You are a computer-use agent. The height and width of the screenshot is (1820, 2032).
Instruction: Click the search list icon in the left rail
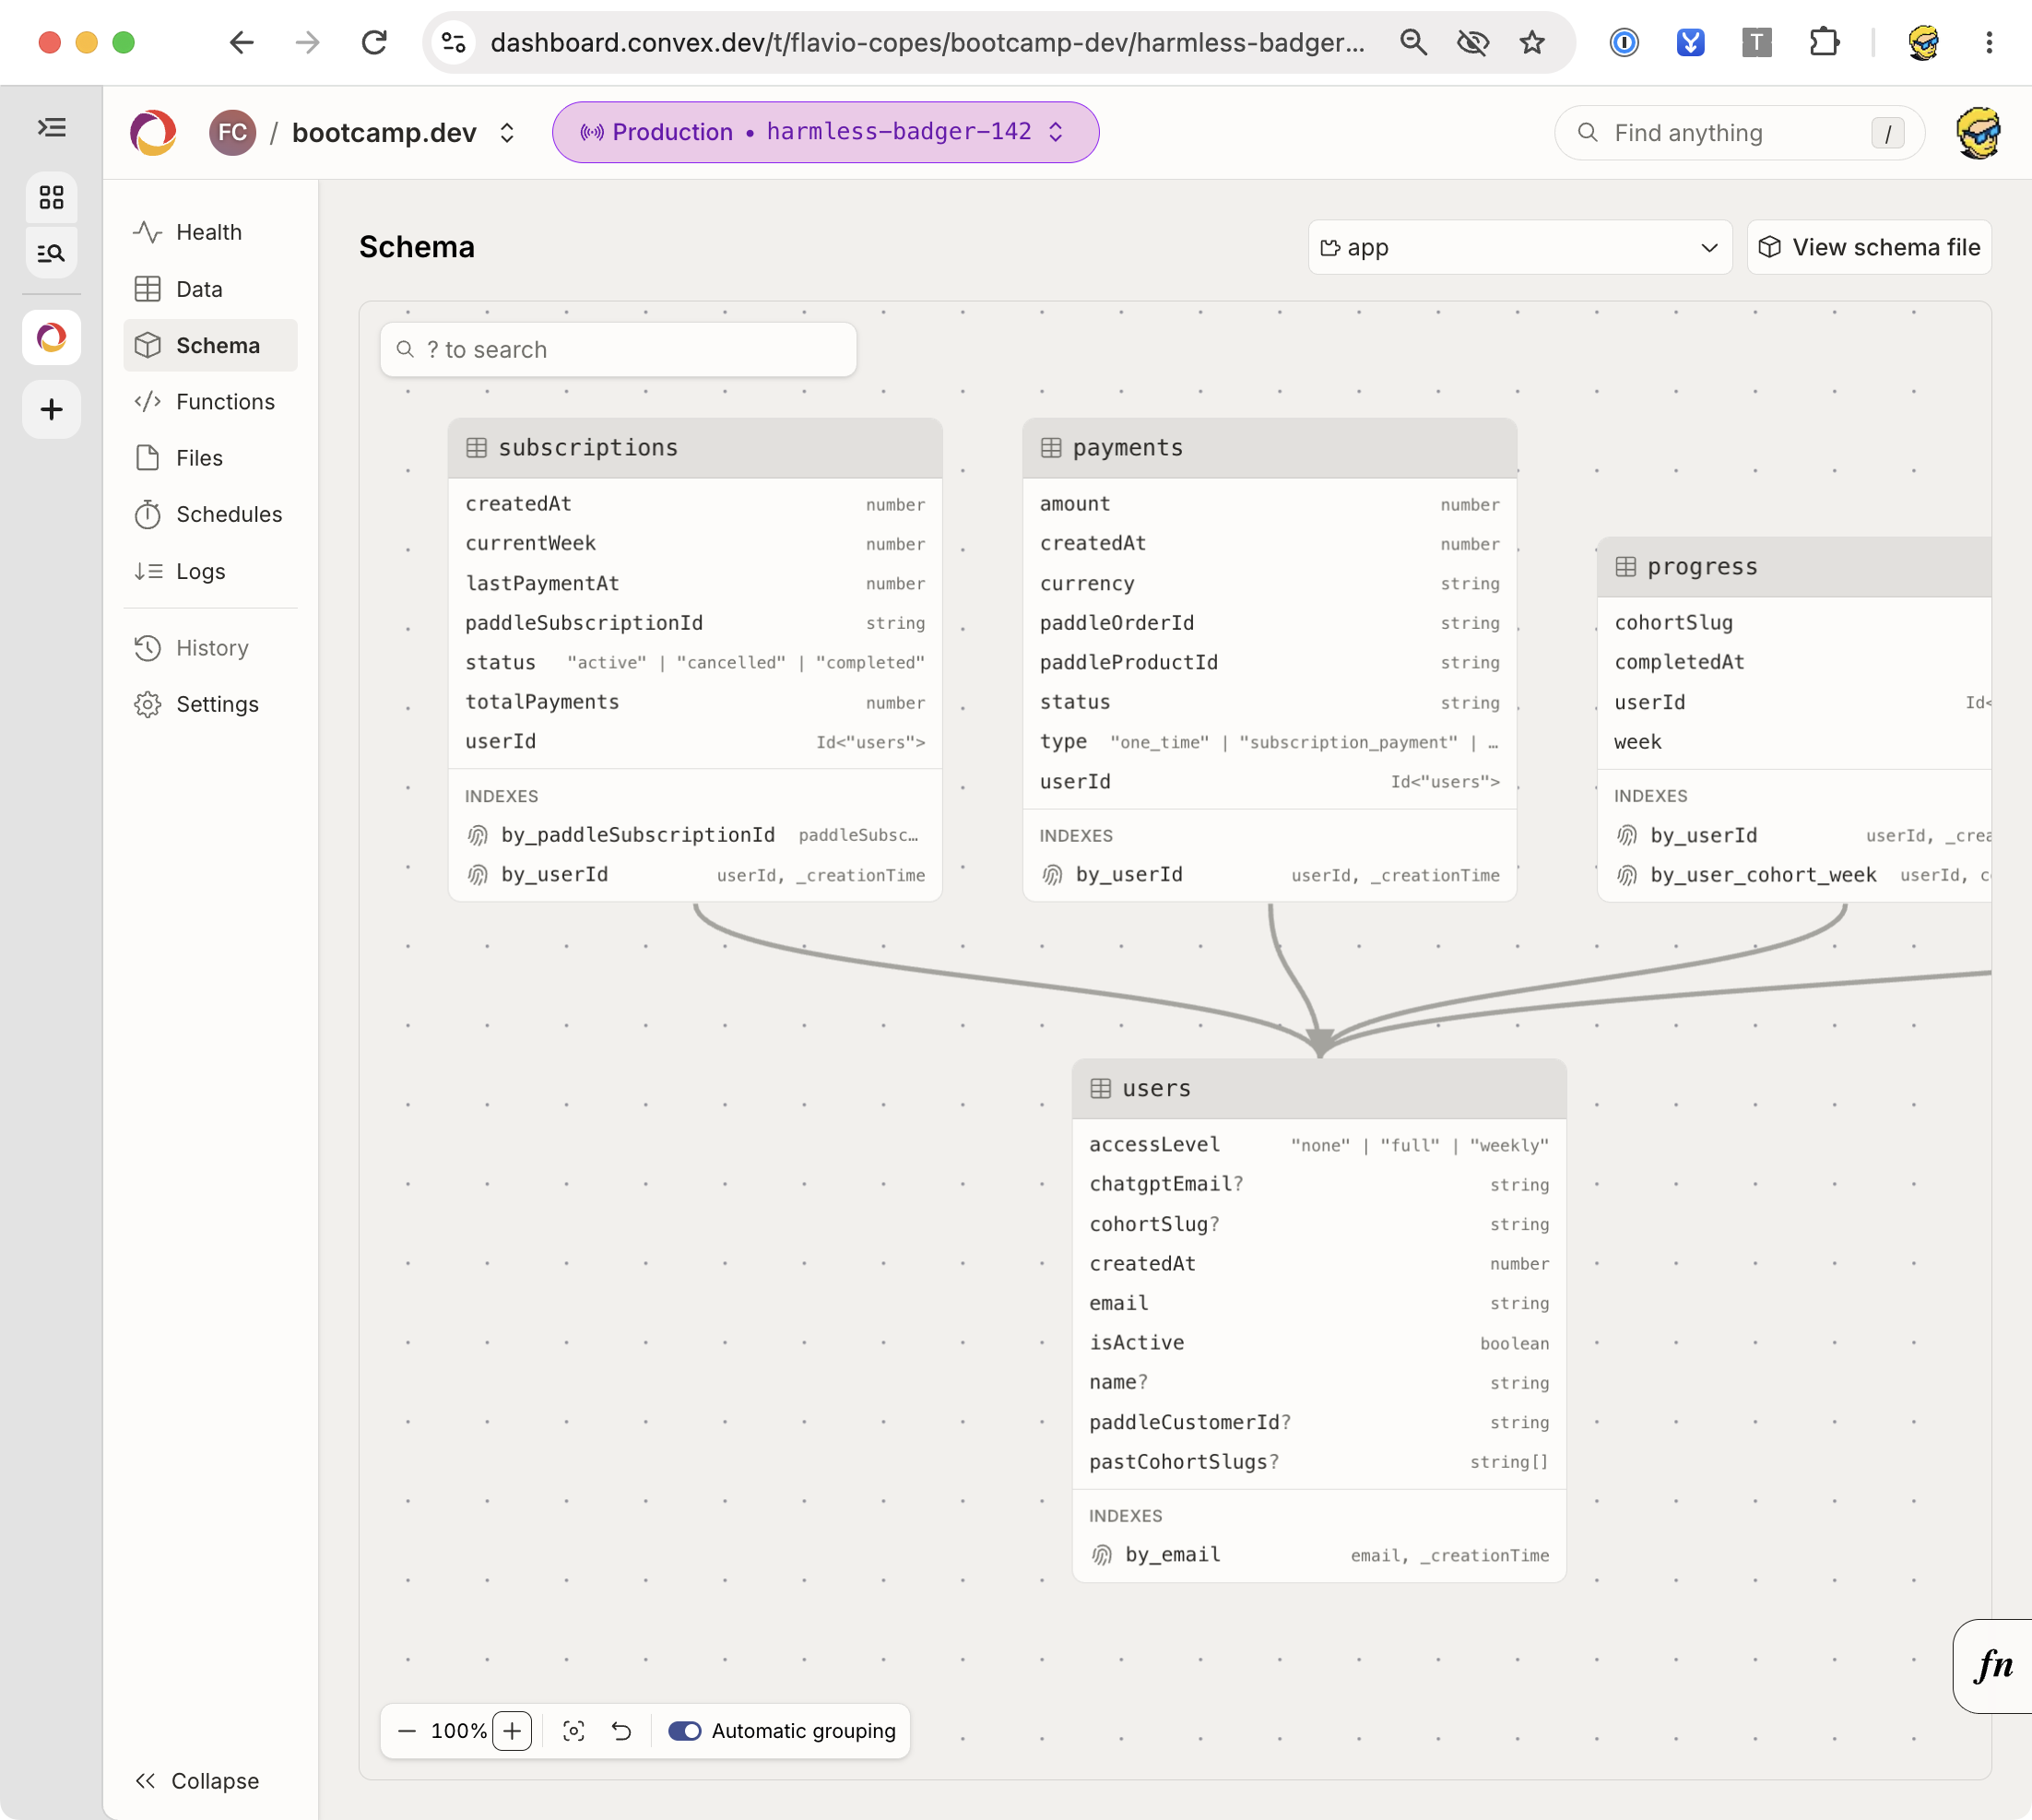[x=52, y=253]
